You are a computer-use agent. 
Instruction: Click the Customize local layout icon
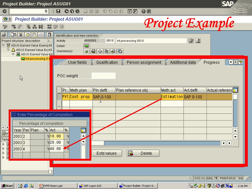pyautogui.click(x=149, y=11)
